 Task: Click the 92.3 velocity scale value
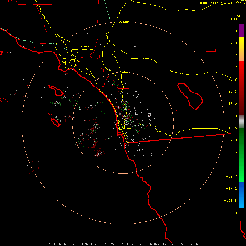(233, 43)
